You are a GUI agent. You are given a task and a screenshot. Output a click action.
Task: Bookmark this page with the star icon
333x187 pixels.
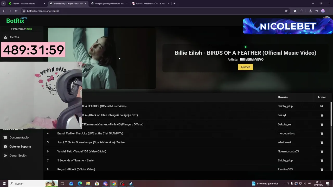click(286, 11)
